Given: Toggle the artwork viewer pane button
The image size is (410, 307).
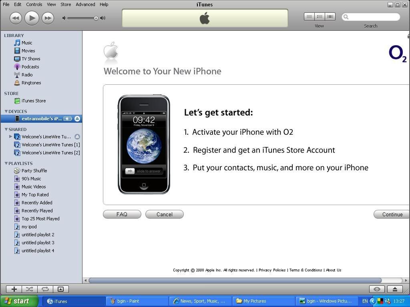Looking at the screenshot, I should point(61,289).
